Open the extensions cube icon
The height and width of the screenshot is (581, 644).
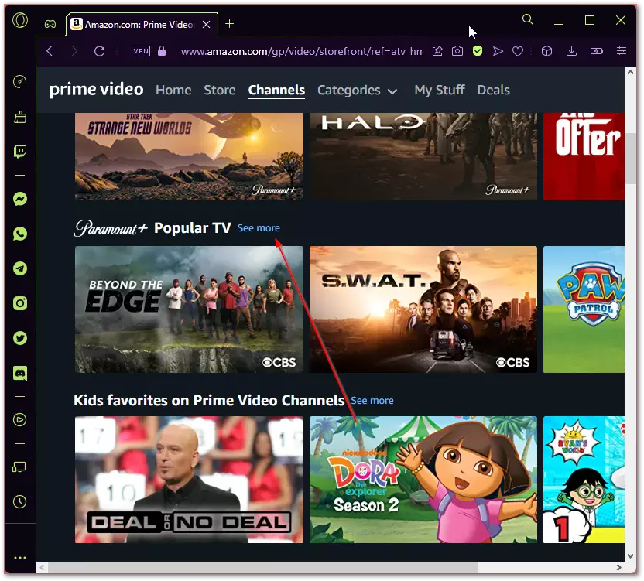pyautogui.click(x=546, y=51)
